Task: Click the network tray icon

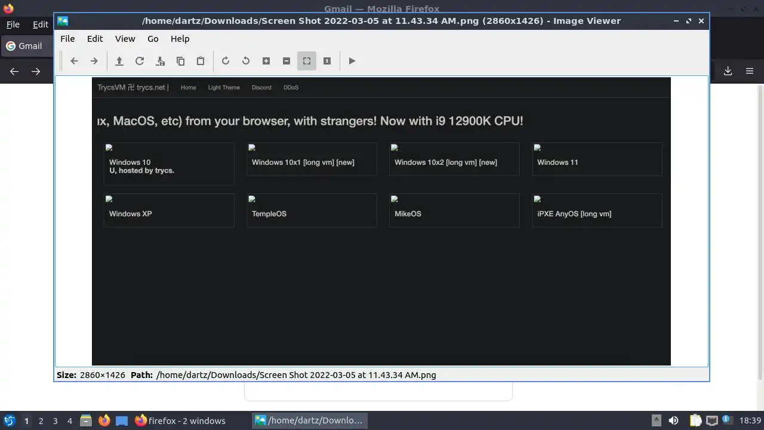Action: [x=711, y=420]
